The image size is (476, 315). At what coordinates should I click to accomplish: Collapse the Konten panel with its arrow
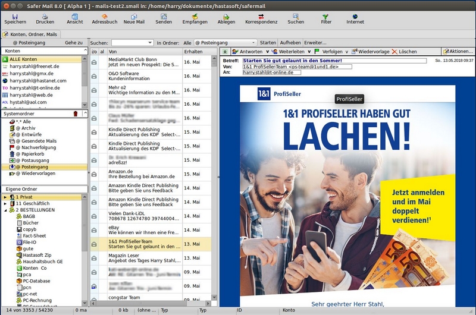(85, 51)
